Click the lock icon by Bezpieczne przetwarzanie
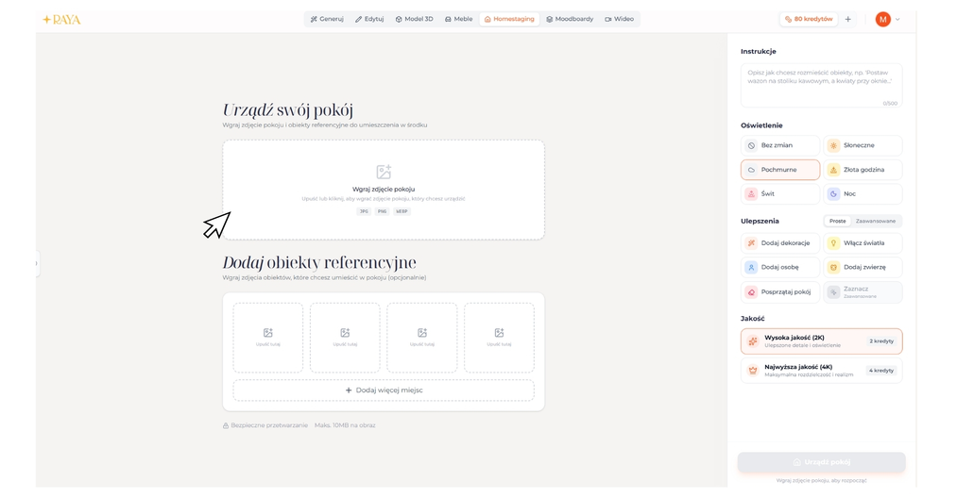This screenshot has height=498, width=957. tap(225, 425)
